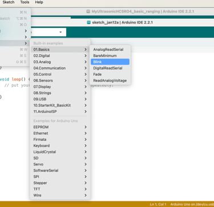Open the Fade example sketch
The height and width of the screenshot is (207, 214).
(x=110, y=74)
